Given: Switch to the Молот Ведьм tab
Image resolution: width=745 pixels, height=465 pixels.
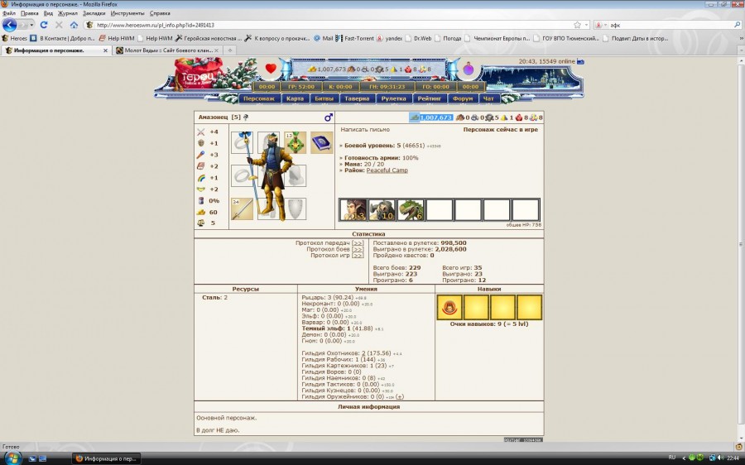Looking at the screenshot, I should (167, 50).
